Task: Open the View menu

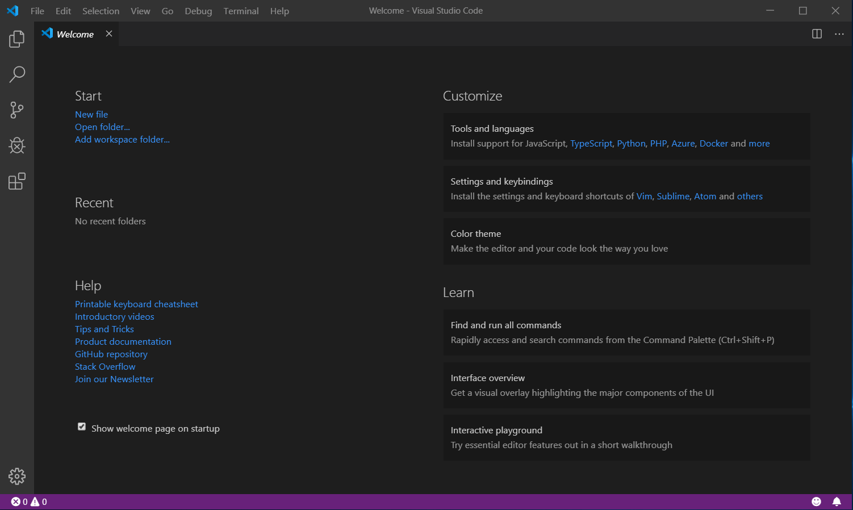Action: point(140,11)
